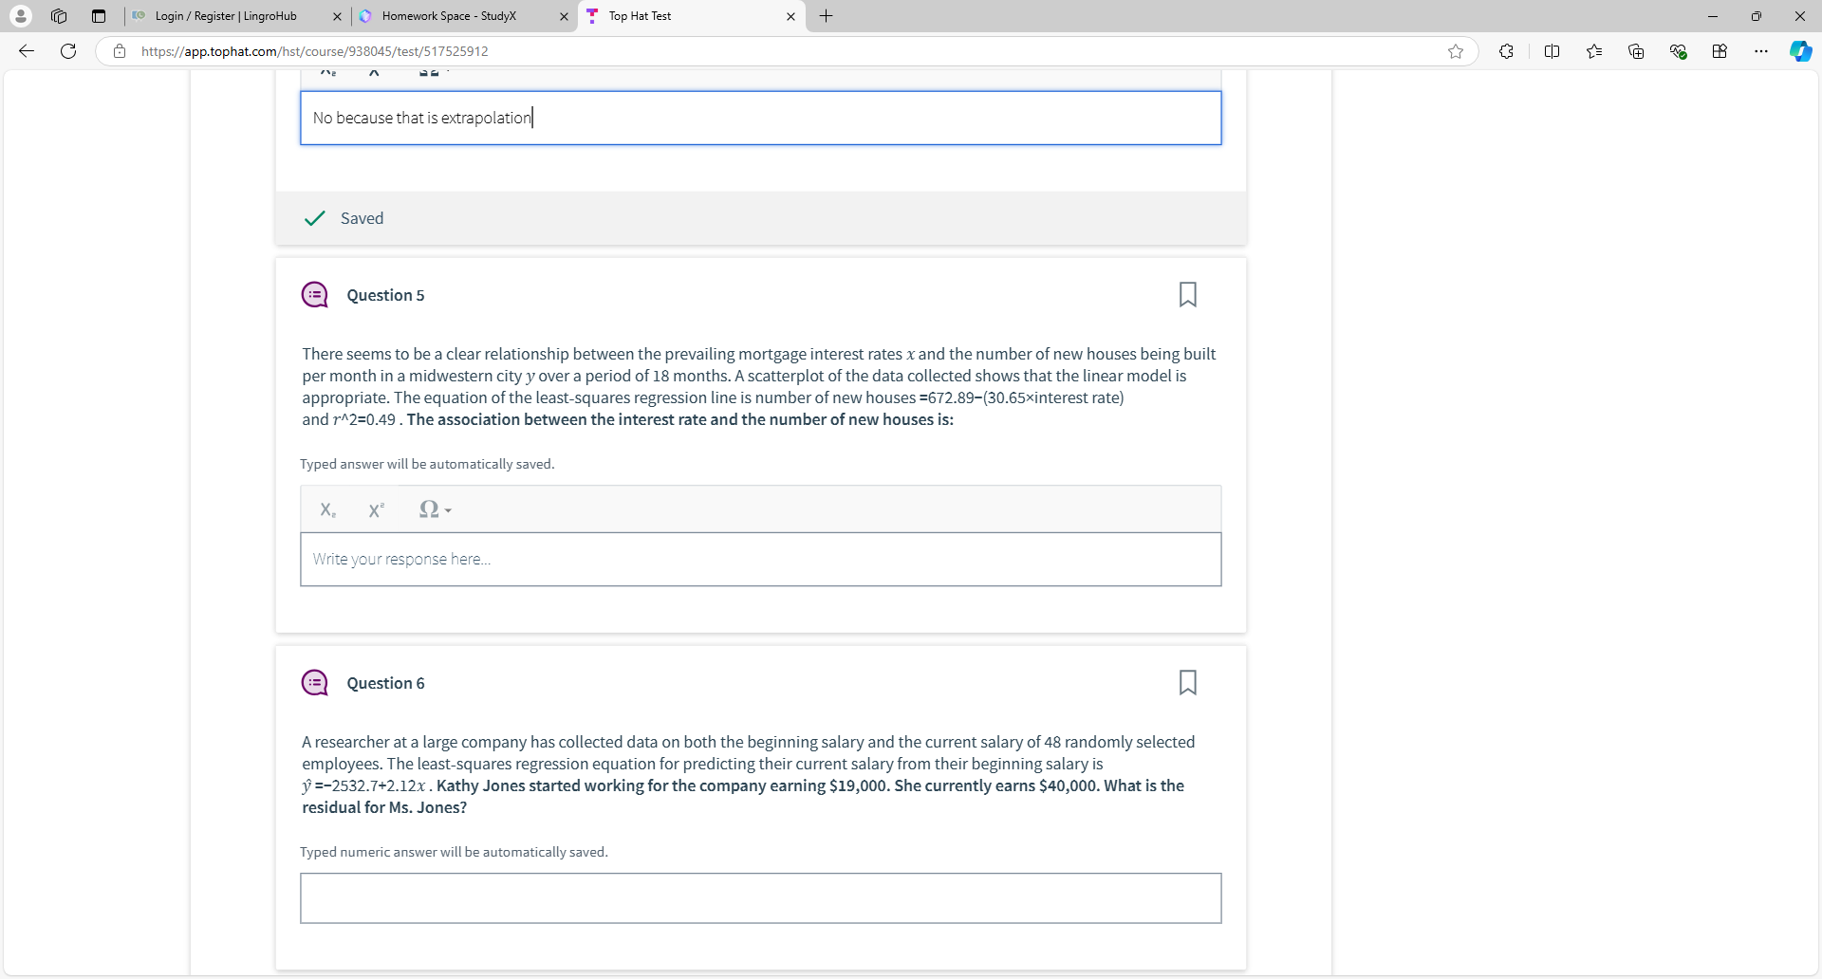
Task: Click 'Typed numeric answer will be automatically saved.'
Action: (454, 852)
